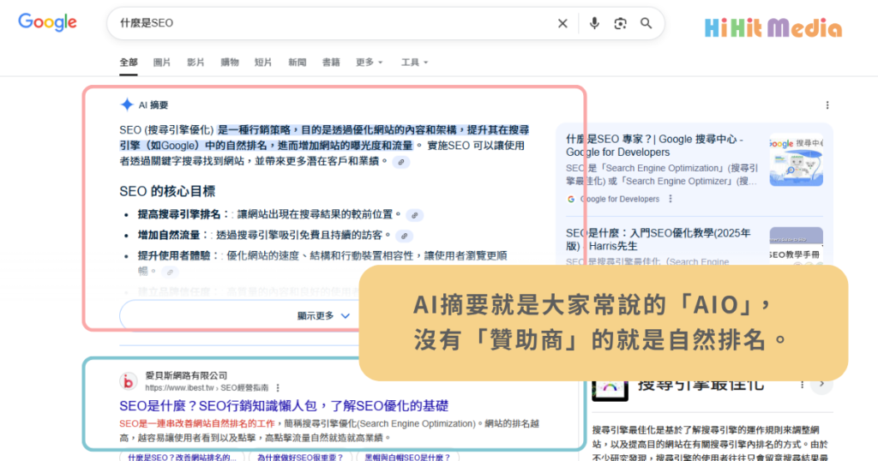Viewport: 878px width, 461px height.
Task: Click the magnifying glass search icon
Action: click(646, 24)
